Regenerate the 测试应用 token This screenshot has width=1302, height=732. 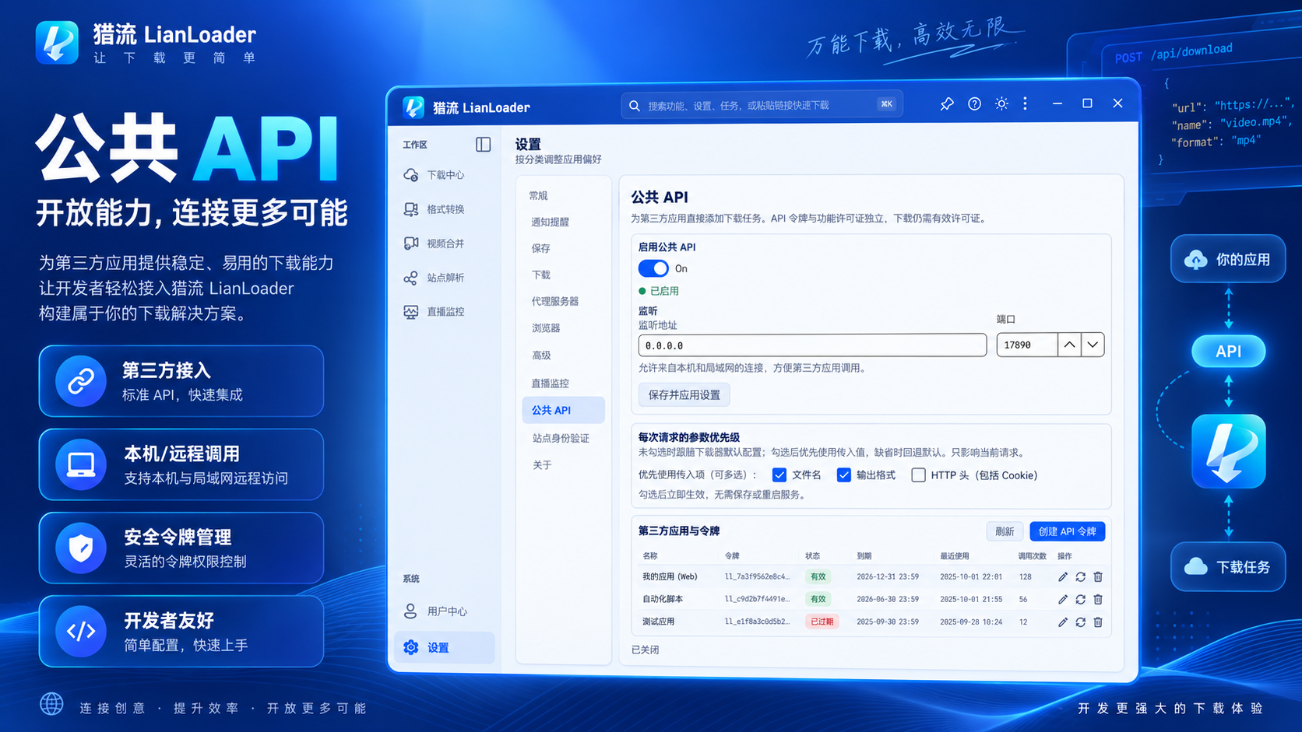pos(1081,622)
